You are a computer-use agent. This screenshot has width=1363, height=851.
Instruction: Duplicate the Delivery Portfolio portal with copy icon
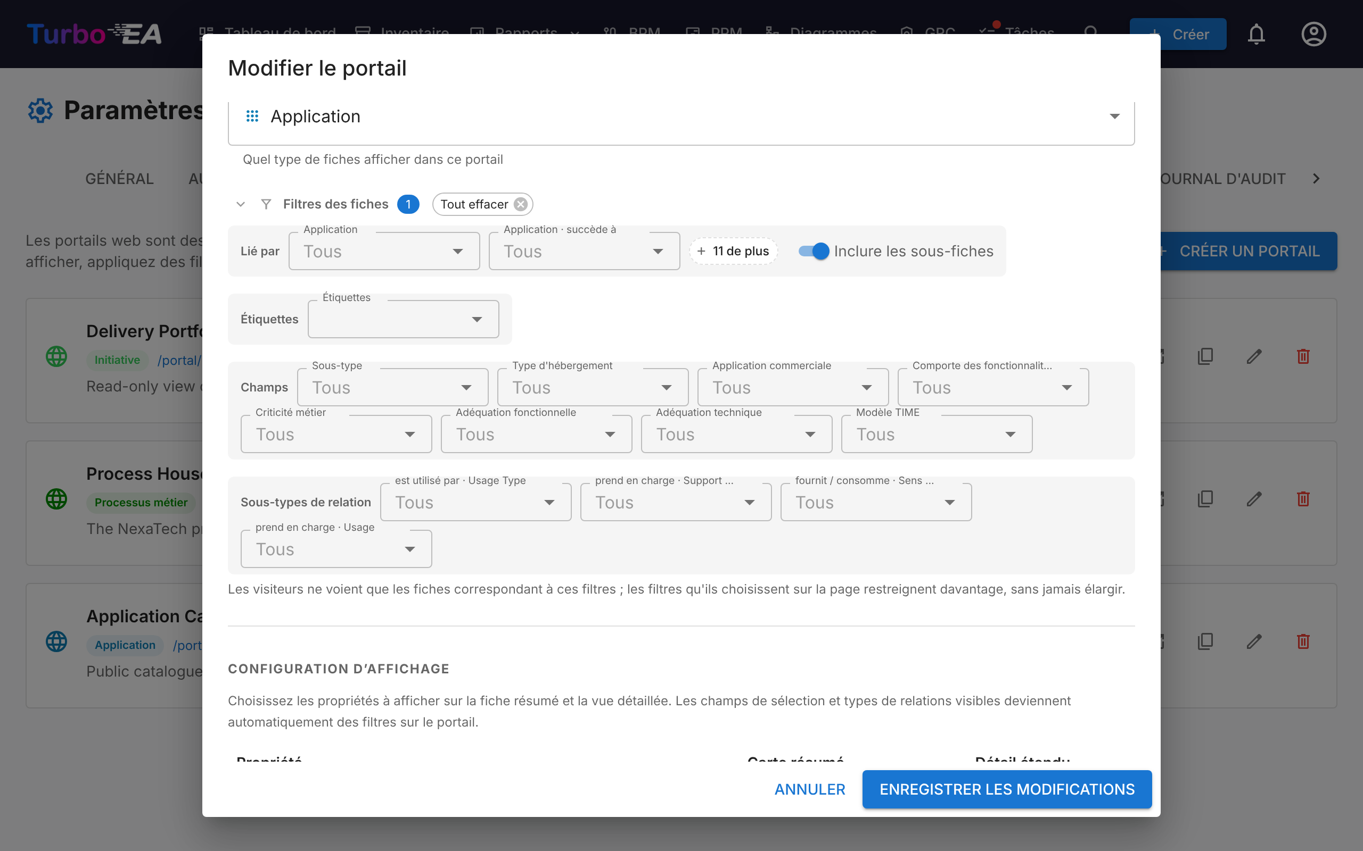coord(1205,356)
